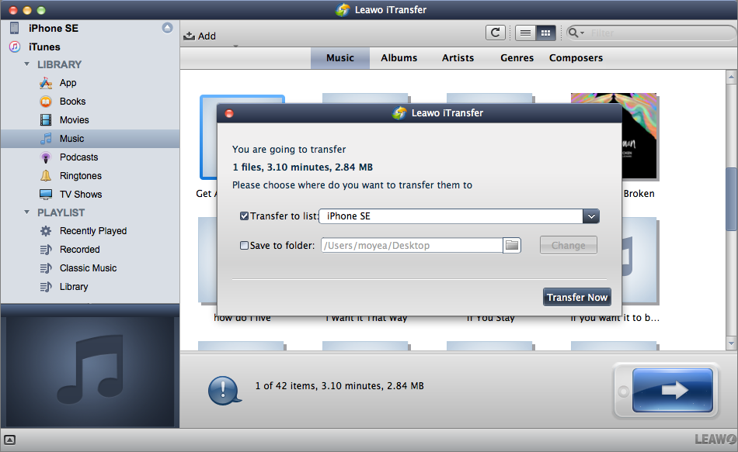Switch to grid view icon

(x=545, y=33)
